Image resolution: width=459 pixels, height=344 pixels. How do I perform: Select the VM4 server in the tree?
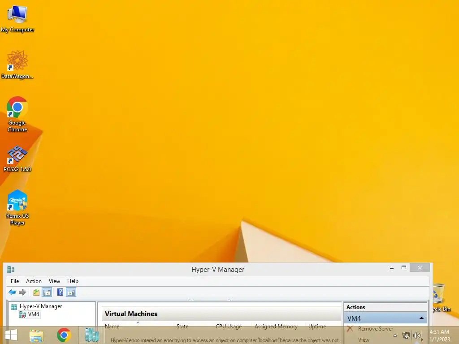34,314
